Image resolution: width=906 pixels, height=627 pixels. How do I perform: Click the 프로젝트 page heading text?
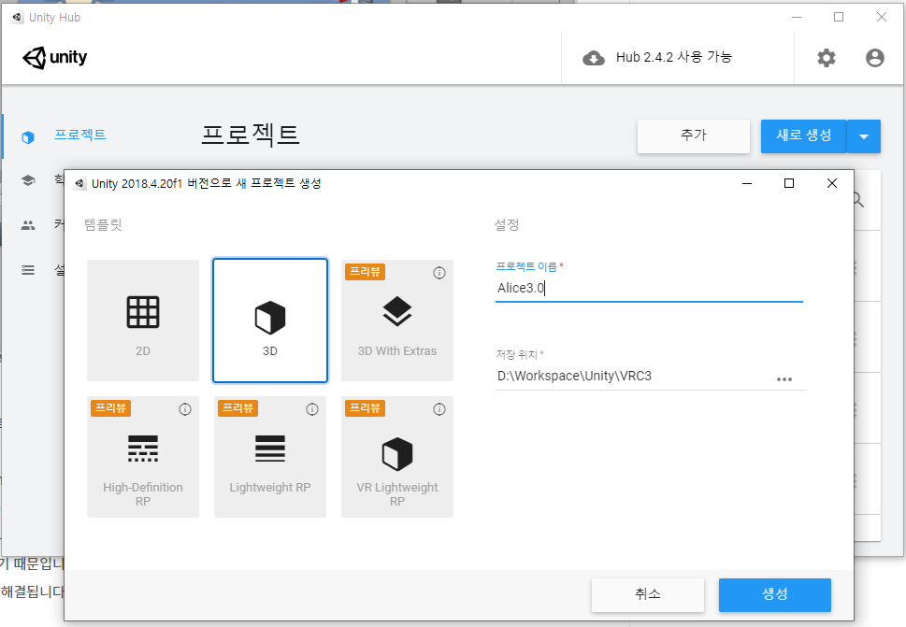[x=251, y=135]
